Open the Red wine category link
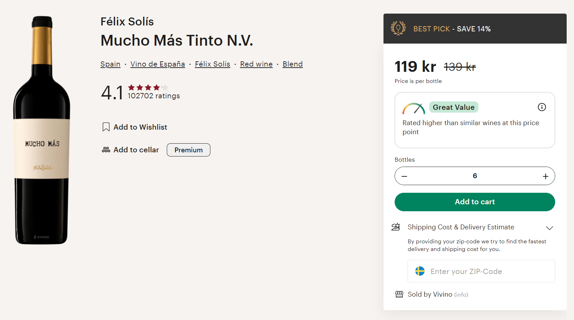The width and height of the screenshot is (574, 320). pyautogui.click(x=256, y=64)
